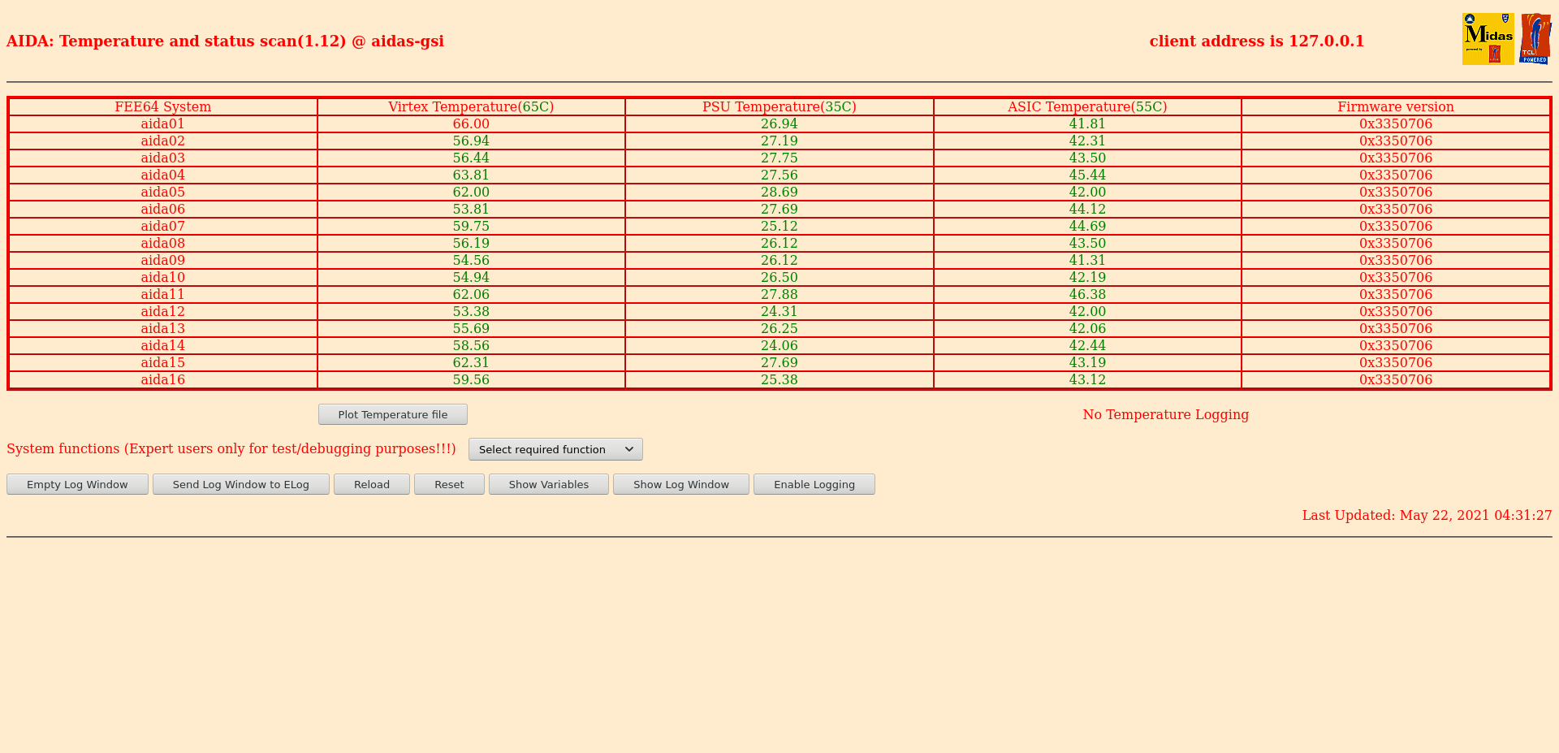Click the Midas logo icon

click(1488, 39)
